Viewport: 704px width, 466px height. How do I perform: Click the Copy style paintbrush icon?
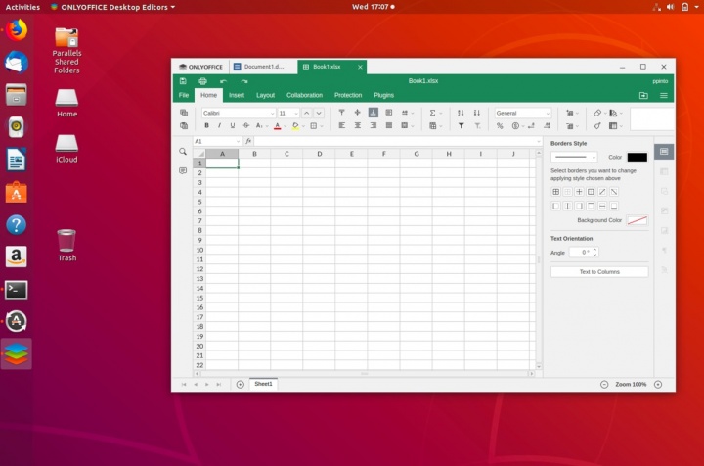point(597,126)
